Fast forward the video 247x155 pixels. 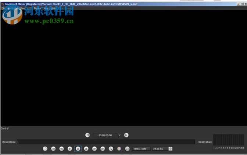click(x=94, y=149)
